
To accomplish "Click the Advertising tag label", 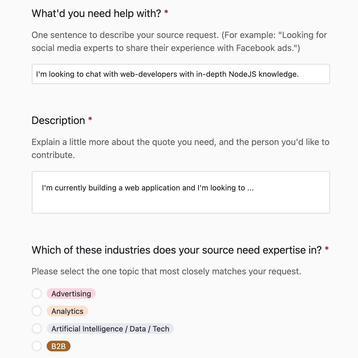I will click(71, 294).
